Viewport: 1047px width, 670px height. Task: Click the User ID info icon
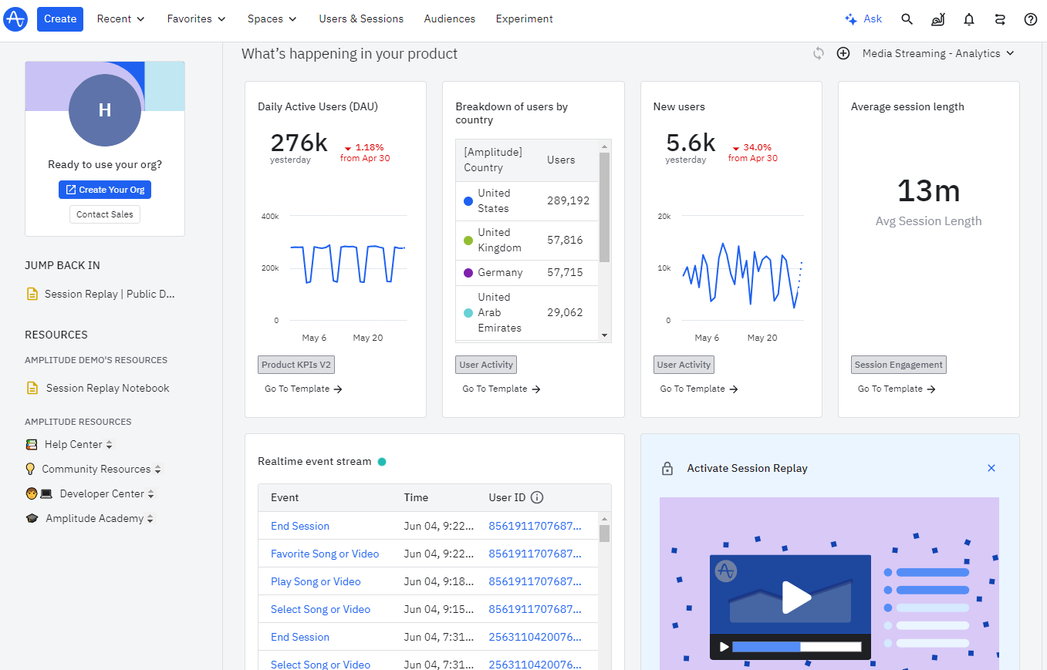pyautogui.click(x=538, y=497)
